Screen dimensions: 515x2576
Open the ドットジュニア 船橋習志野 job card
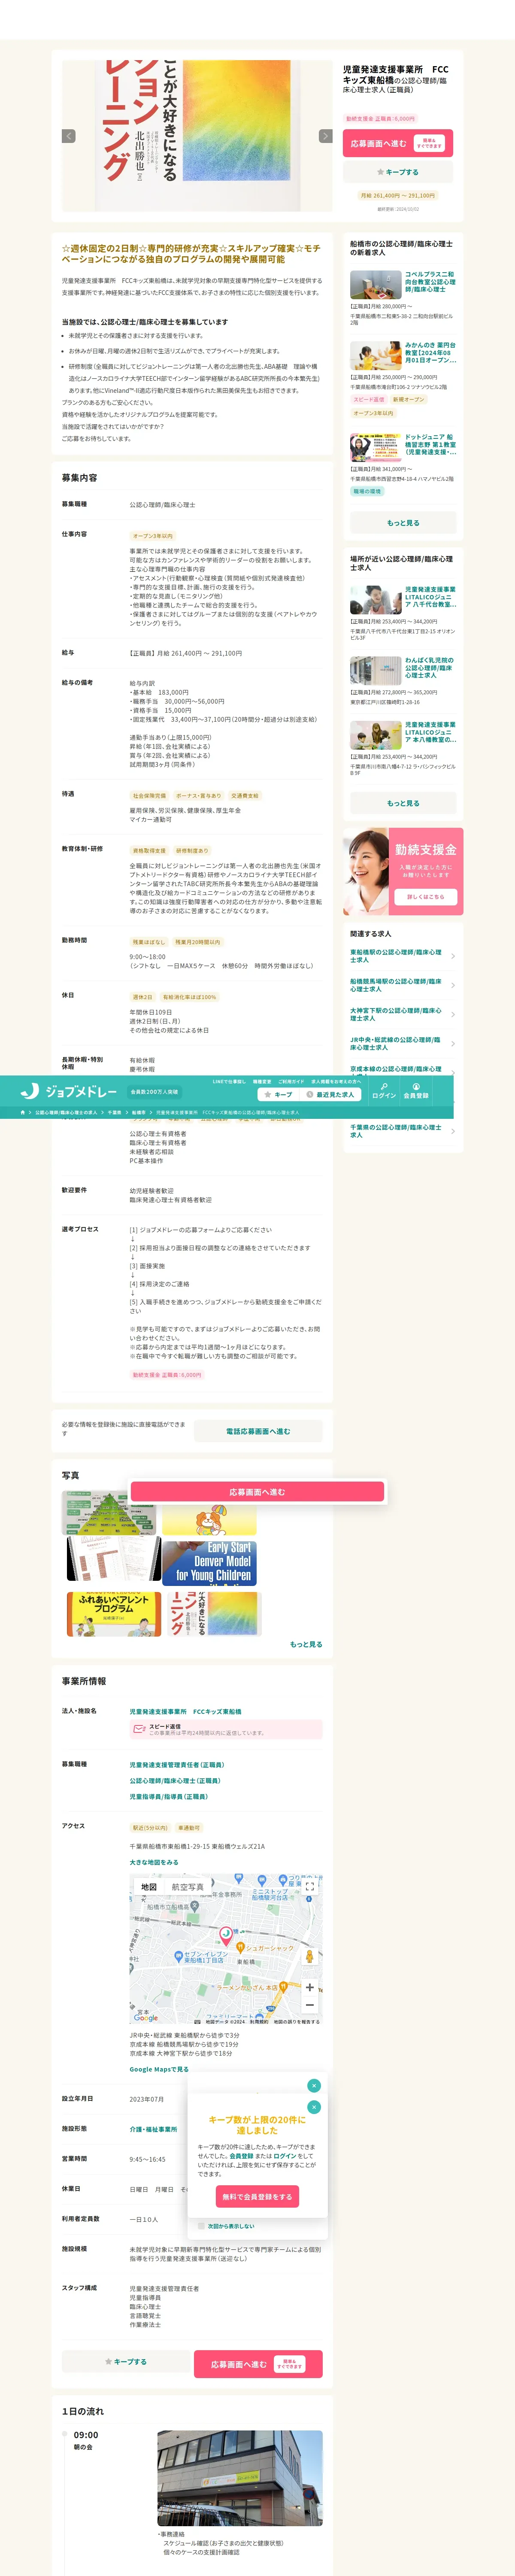pyautogui.click(x=402, y=464)
